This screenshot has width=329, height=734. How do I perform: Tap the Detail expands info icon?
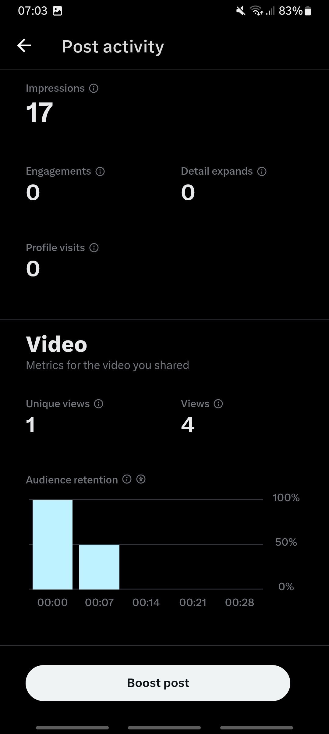pos(262,172)
